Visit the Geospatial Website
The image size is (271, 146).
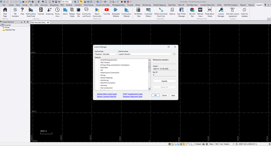[x=116, y=12]
